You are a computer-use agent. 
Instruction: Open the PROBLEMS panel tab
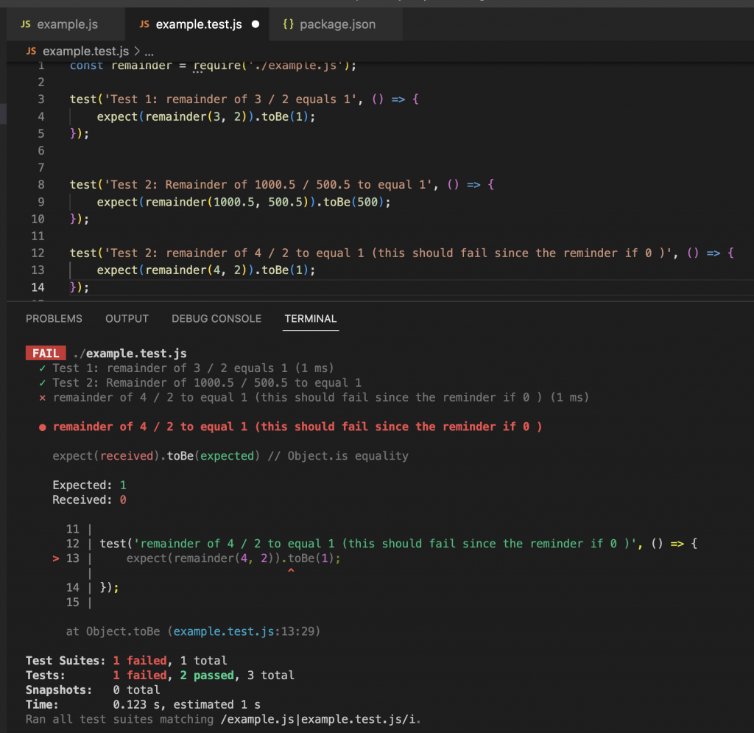tap(54, 319)
